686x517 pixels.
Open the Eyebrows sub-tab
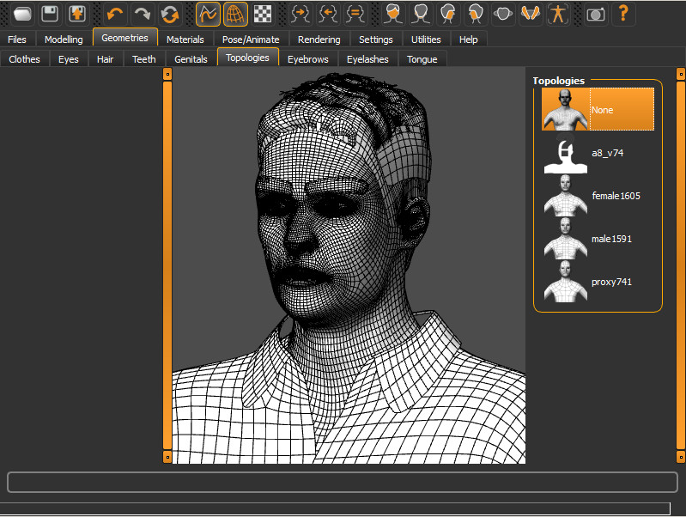[x=308, y=59]
